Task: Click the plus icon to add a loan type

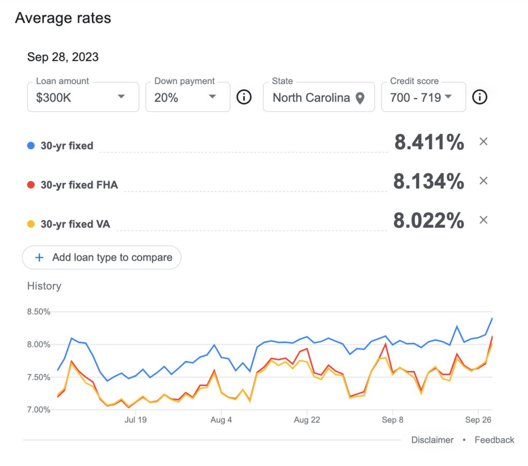Action: [39, 258]
